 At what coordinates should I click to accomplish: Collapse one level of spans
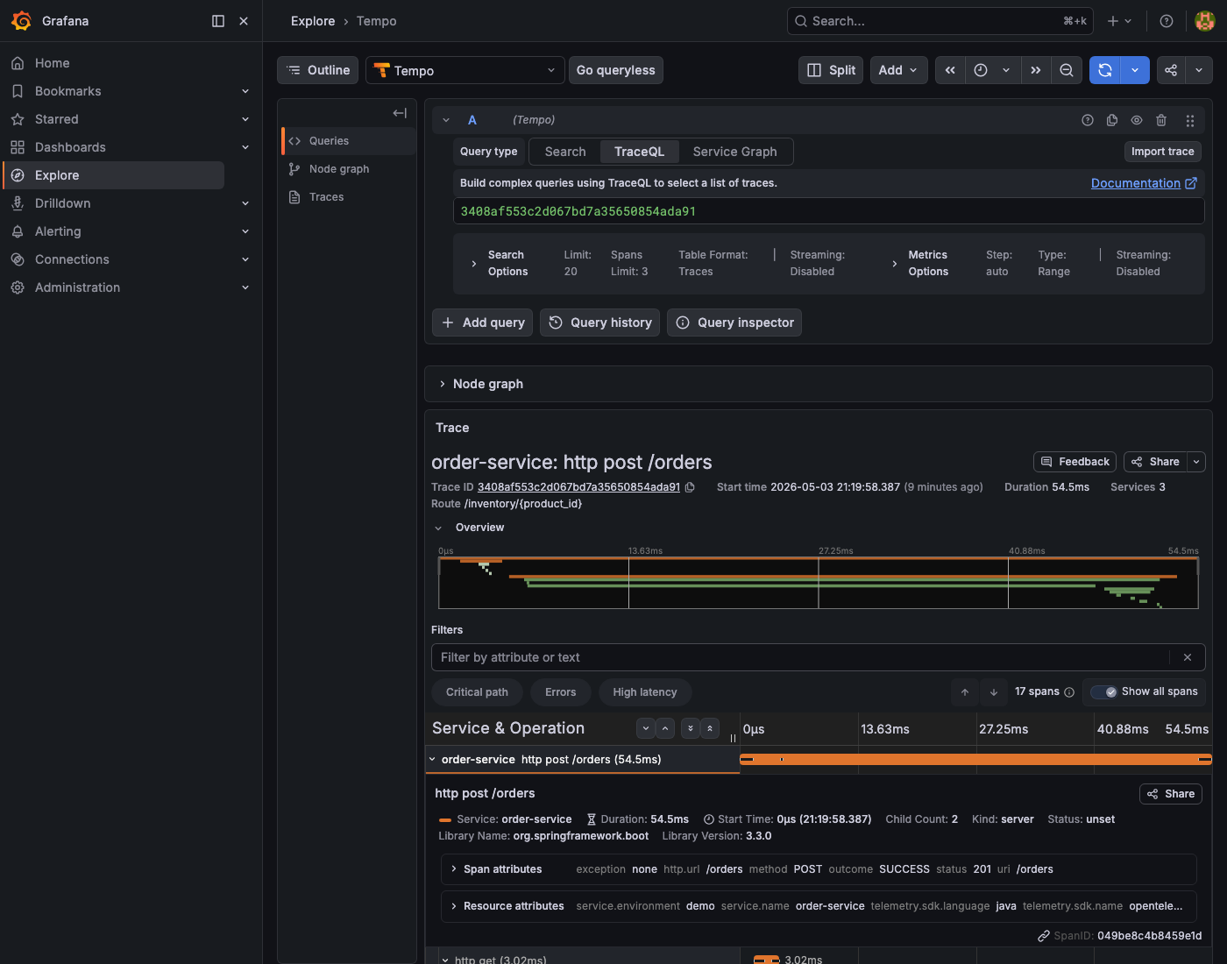(665, 728)
